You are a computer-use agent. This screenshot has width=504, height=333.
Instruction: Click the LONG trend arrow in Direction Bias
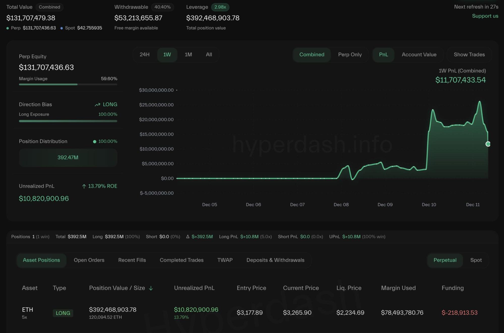pos(97,104)
